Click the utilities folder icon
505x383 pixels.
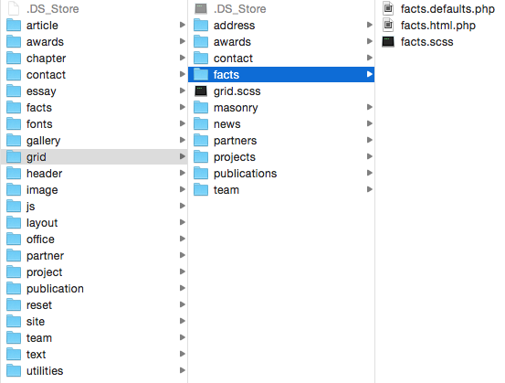(x=14, y=370)
